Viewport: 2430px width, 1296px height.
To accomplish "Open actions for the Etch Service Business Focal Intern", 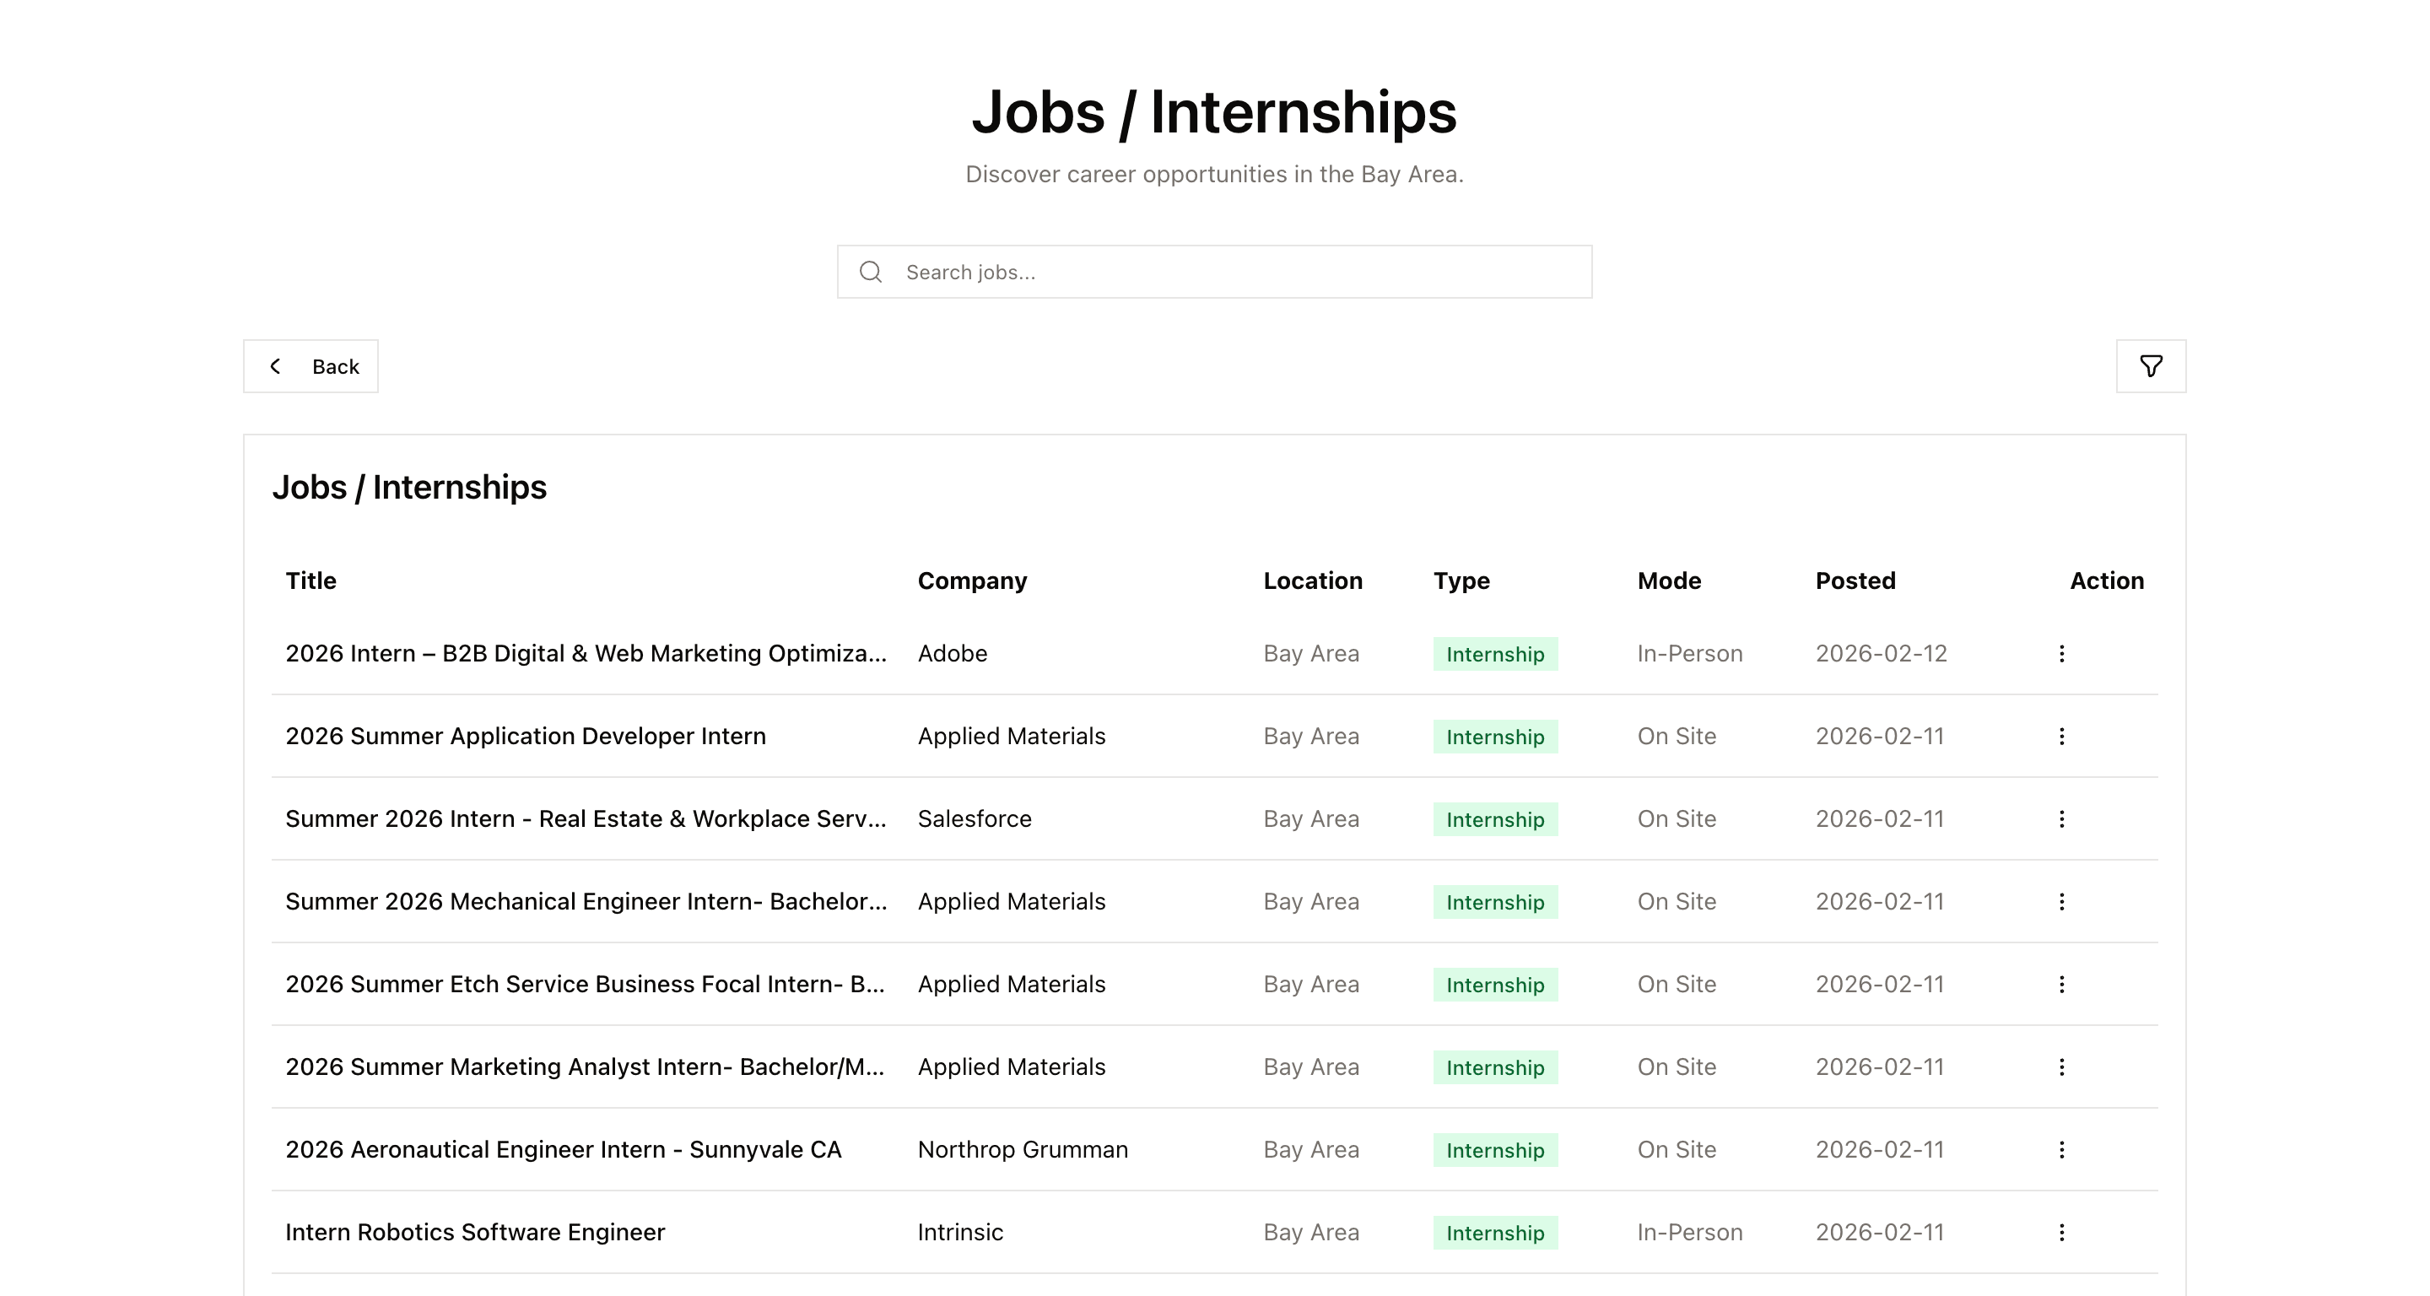I will [2062, 985].
